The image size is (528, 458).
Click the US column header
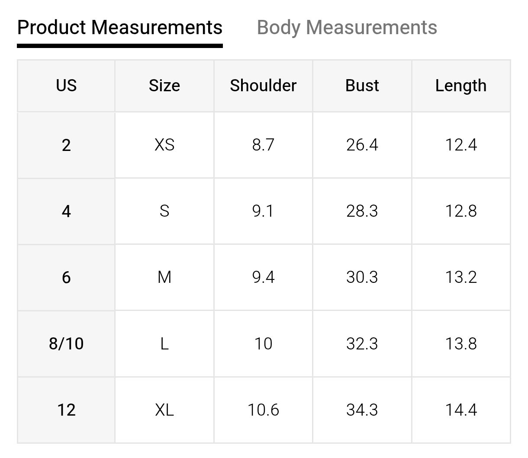[x=66, y=86]
